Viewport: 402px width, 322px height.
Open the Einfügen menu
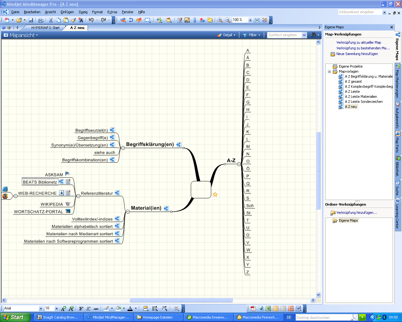[67, 12]
